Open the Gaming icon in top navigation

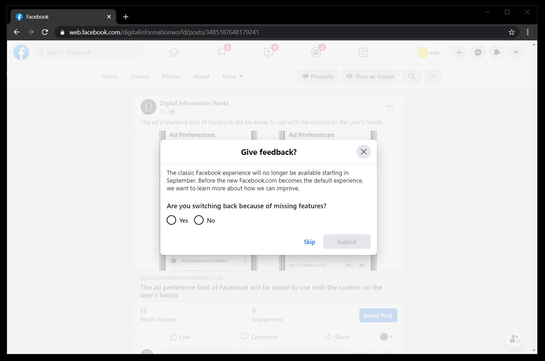363,52
